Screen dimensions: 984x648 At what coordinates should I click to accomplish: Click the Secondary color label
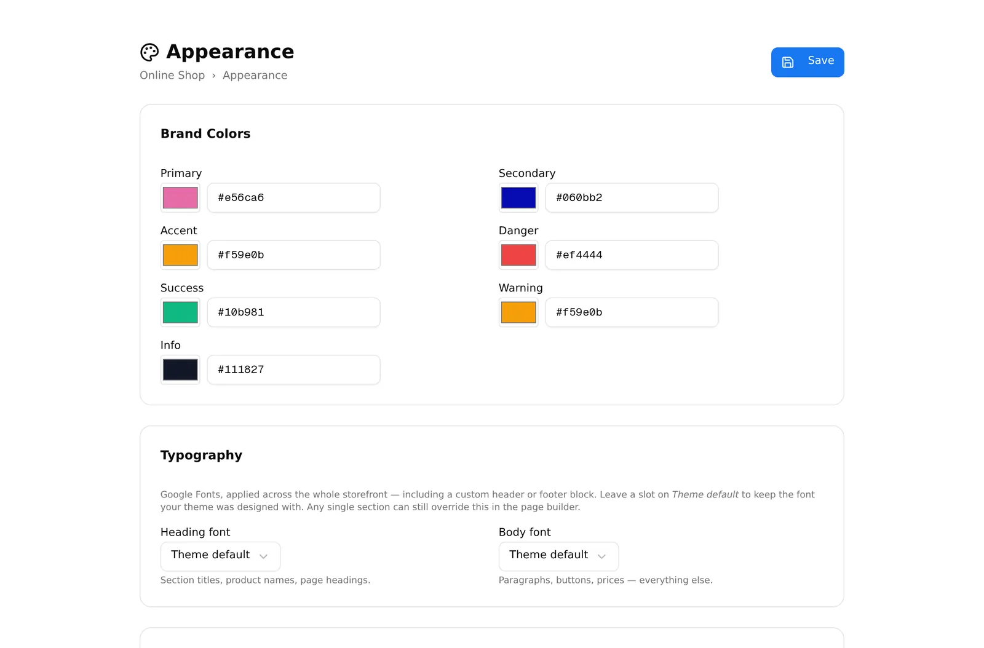point(527,173)
